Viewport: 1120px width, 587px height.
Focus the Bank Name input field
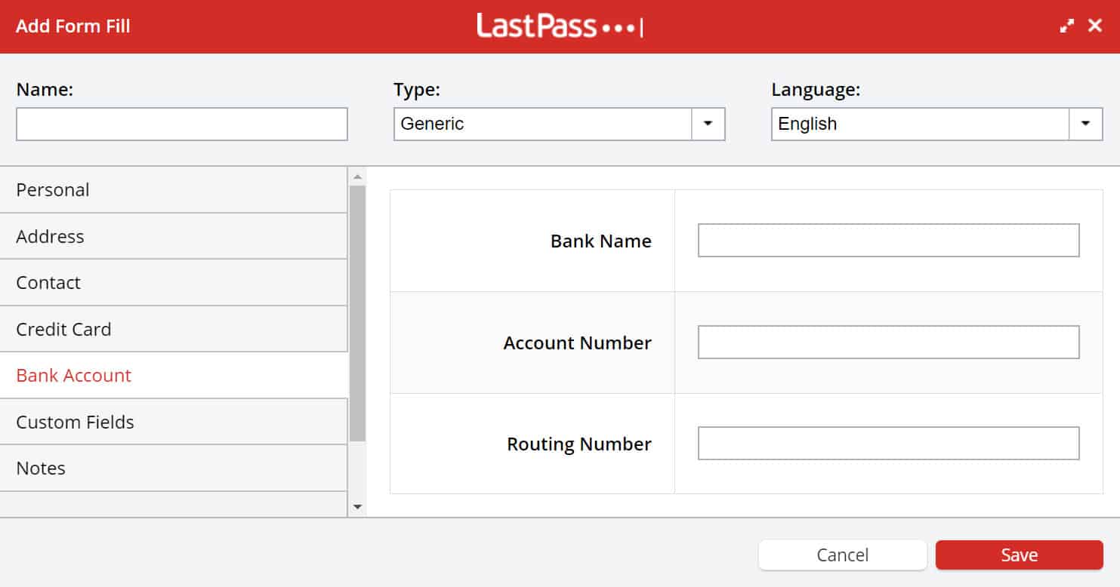(888, 240)
